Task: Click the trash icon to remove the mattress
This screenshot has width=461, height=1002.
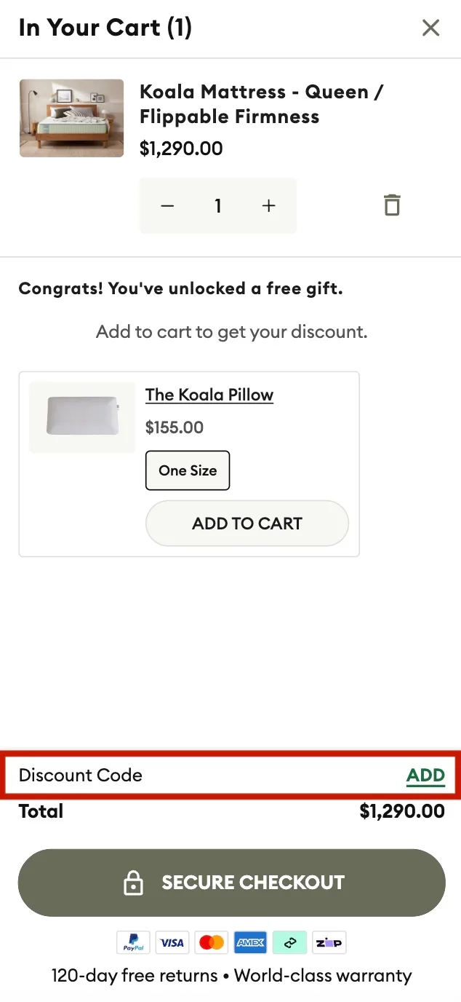Action: tap(392, 205)
